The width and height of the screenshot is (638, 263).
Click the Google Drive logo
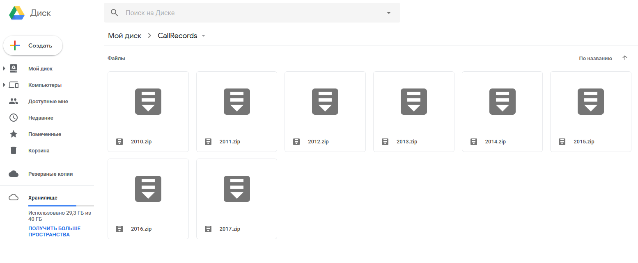coord(17,13)
